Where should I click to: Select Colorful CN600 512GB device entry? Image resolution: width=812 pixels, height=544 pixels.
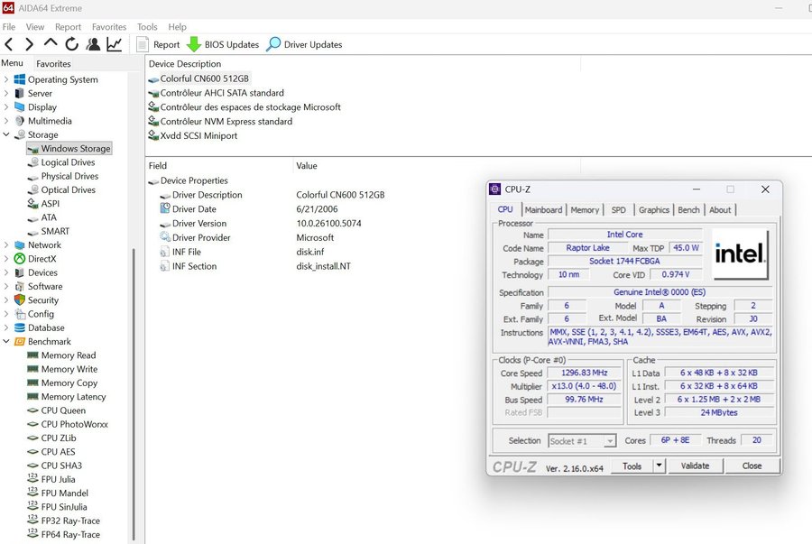pos(204,78)
